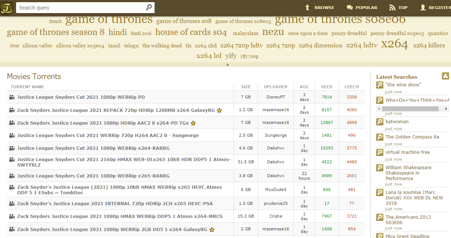This screenshot has height=238, width=451.
Task: Sort torrents by Uploader column
Action: [276, 87]
